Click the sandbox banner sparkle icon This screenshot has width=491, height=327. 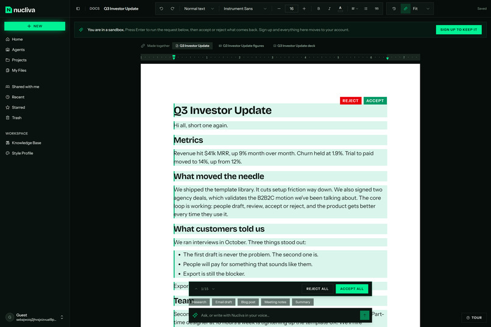[x=81, y=30]
